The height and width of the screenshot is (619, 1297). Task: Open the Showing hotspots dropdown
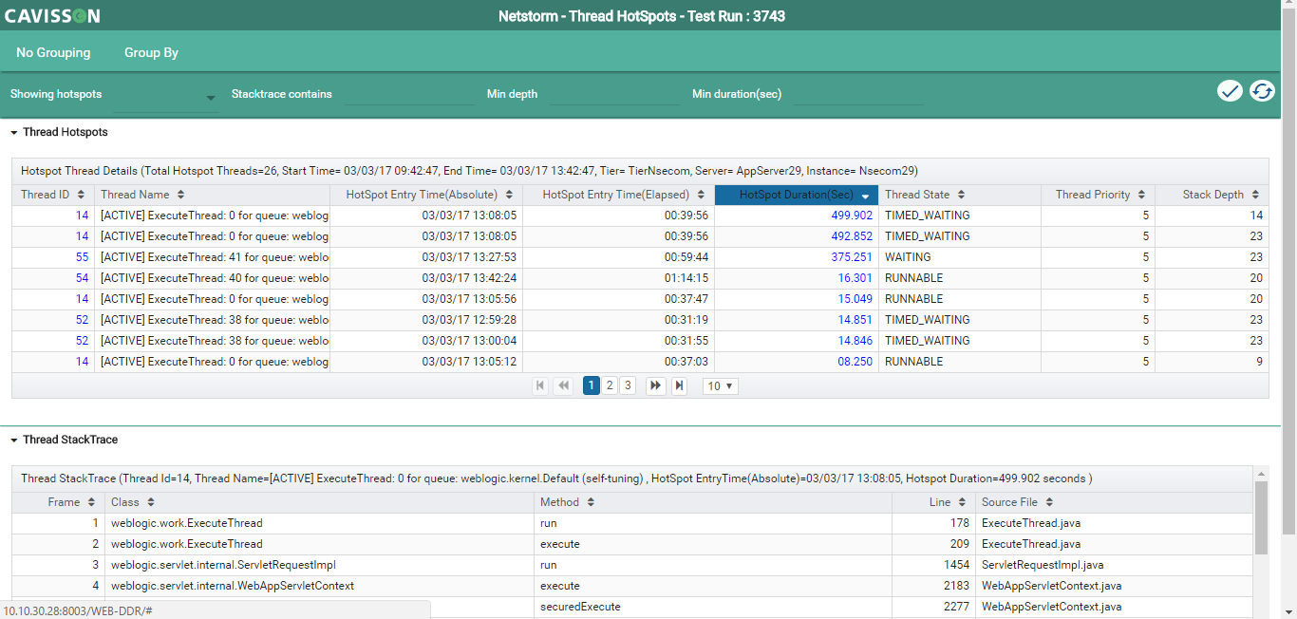pos(166,97)
